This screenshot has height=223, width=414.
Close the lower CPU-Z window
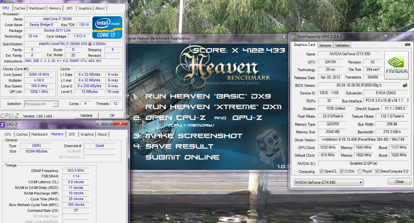[120, 123]
